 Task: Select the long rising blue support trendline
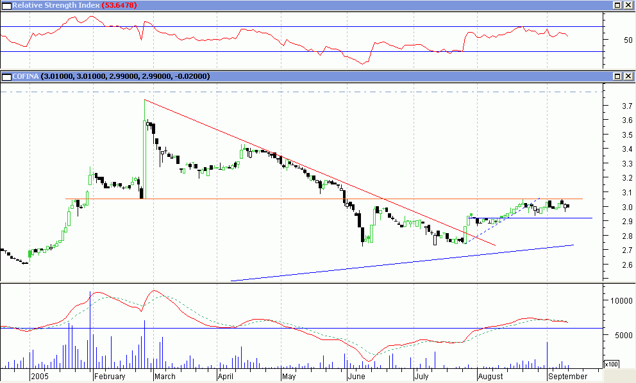coord(401,263)
